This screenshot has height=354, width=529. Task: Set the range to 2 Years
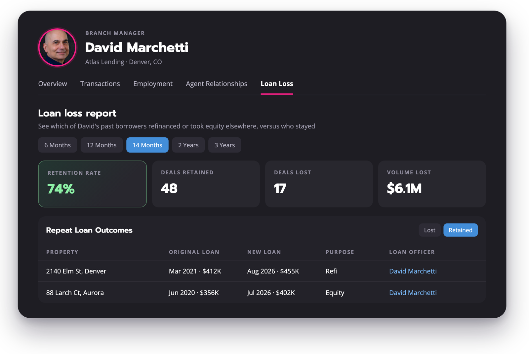click(188, 145)
